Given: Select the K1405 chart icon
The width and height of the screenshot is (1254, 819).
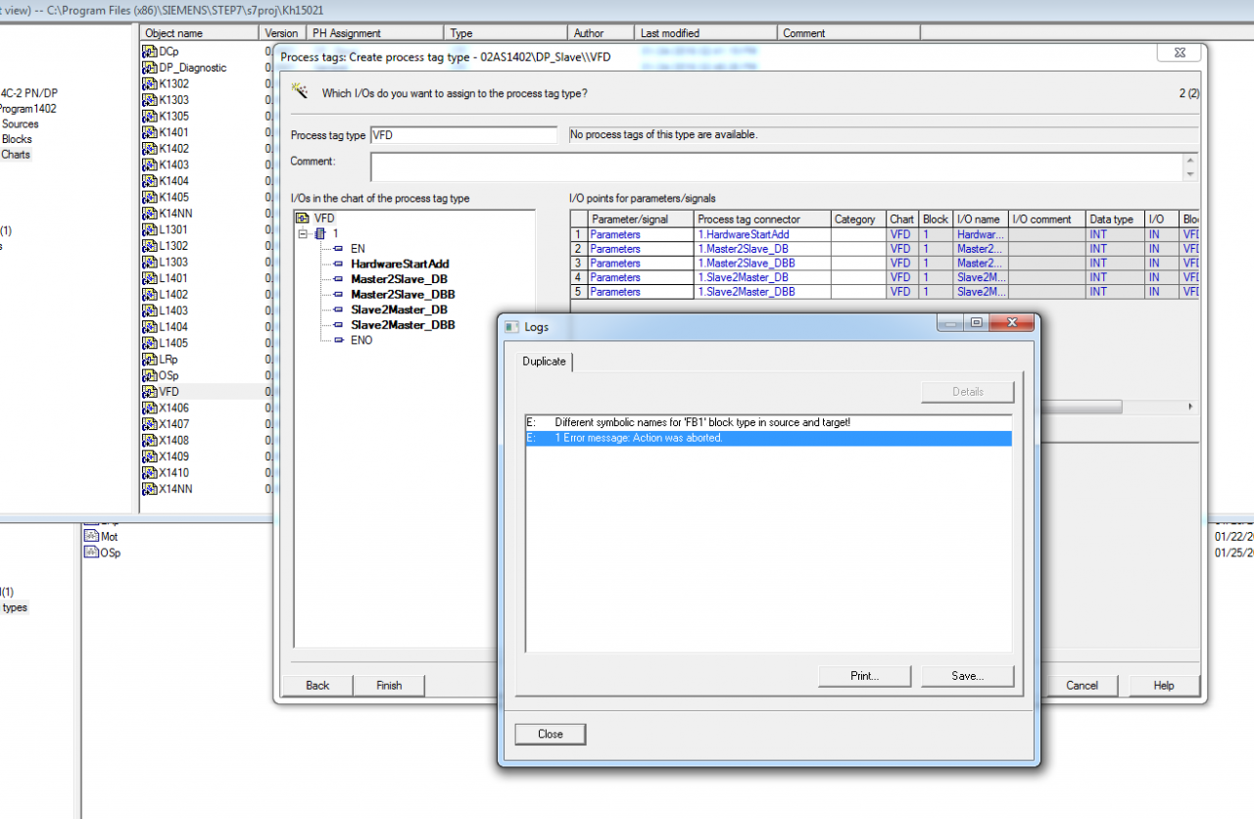Looking at the screenshot, I should 150,197.
